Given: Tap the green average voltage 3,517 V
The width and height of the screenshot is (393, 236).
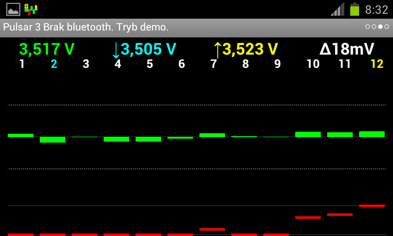Looking at the screenshot, I should (47, 49).
